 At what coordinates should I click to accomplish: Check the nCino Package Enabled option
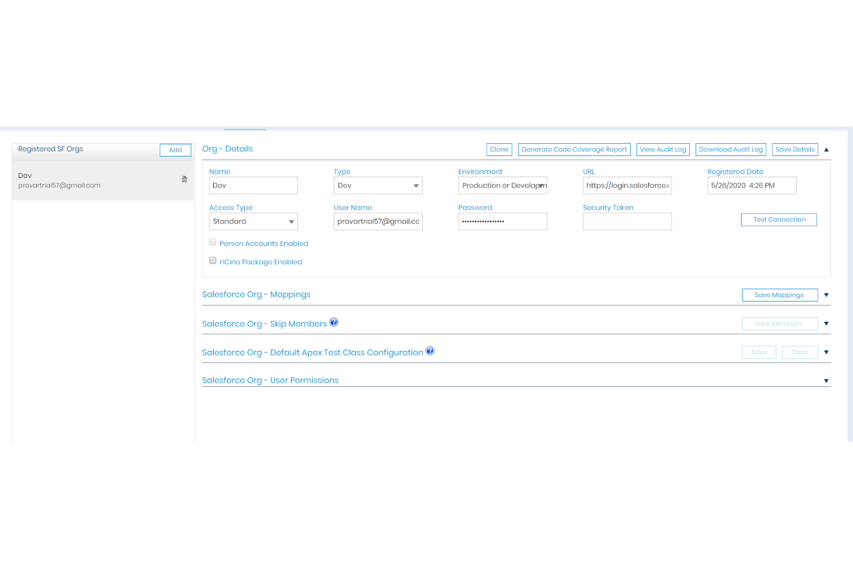click(213, 260)
